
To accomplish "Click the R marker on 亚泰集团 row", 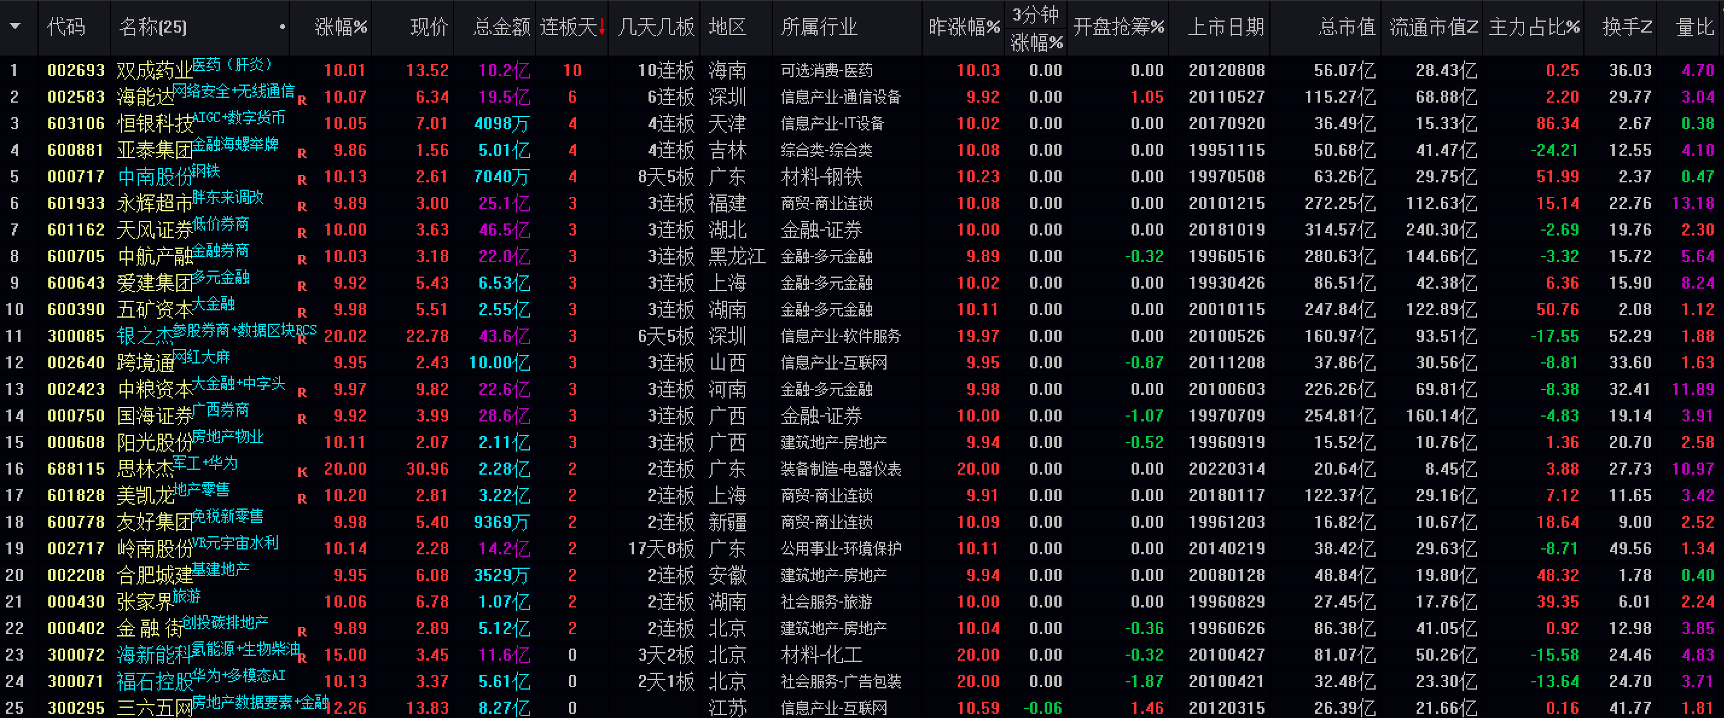I will pos(303,153).
